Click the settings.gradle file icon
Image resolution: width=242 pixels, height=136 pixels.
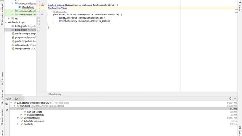tap(13, 45)
